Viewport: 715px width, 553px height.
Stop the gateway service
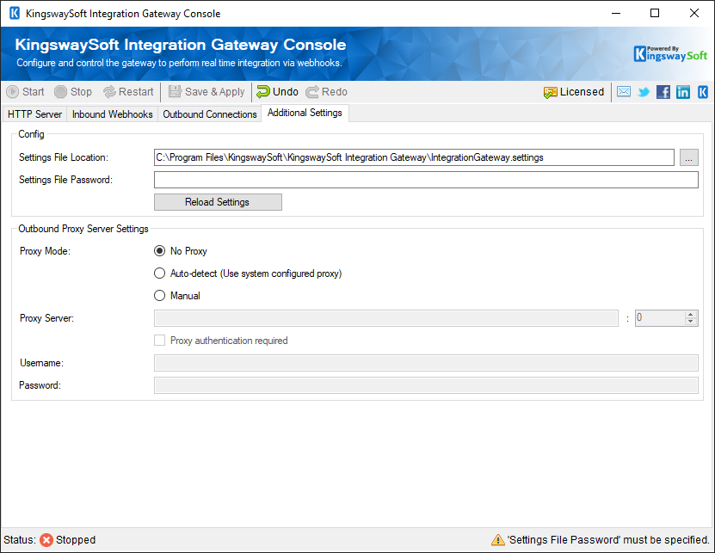(73, 92)
